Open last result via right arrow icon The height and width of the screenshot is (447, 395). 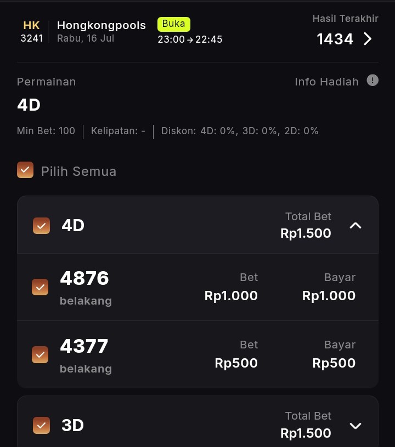click(368, 39)
